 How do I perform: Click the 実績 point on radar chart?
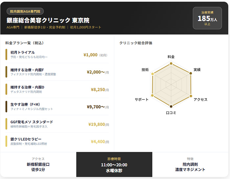click(x=190, y=73)
